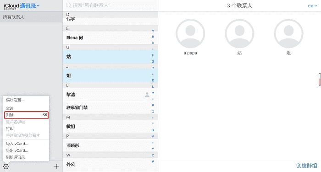
Task: Choose 删除 from the menu
Action: click(26, 115)
